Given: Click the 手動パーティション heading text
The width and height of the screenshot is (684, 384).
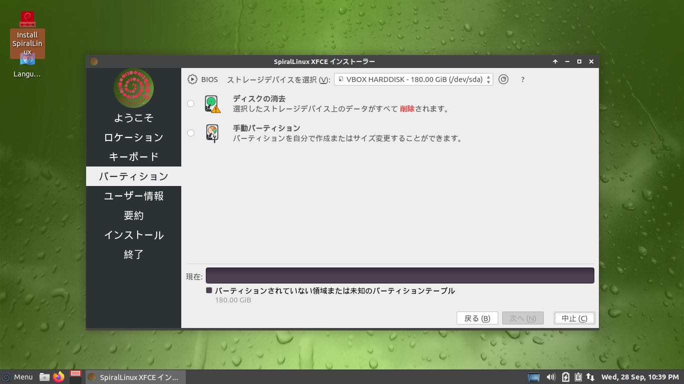Looking at the screenshot, I should coord(266,128).
